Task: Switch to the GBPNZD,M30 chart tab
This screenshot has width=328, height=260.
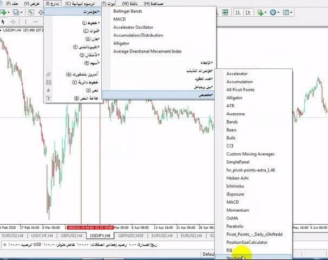Action: pyautogui.click(x=131, y=236)
